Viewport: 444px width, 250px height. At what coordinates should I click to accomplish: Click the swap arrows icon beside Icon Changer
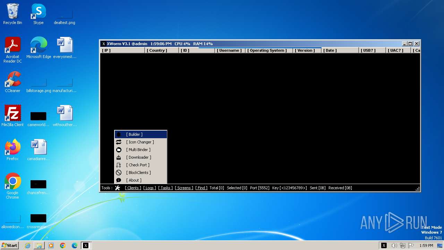tap(119, 142)
